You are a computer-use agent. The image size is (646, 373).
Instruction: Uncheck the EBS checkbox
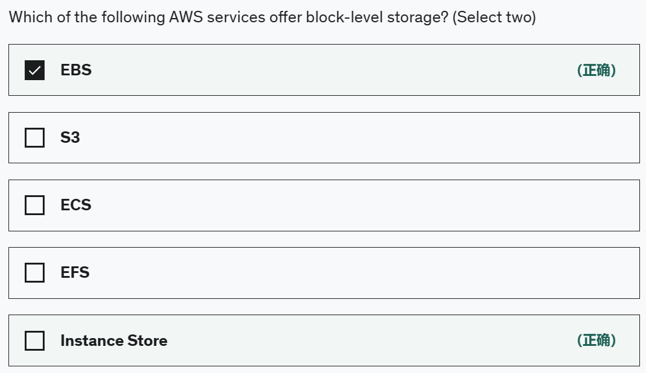tap(34, 70)
